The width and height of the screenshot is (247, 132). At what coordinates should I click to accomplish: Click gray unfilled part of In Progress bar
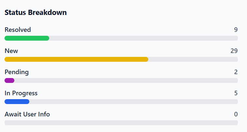[x=134, y=102]
